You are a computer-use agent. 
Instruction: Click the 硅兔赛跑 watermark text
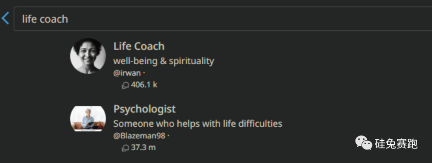tap(396, 144)
